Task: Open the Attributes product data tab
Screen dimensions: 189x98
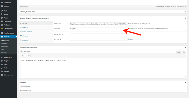Action: click(x=36, y=36)
